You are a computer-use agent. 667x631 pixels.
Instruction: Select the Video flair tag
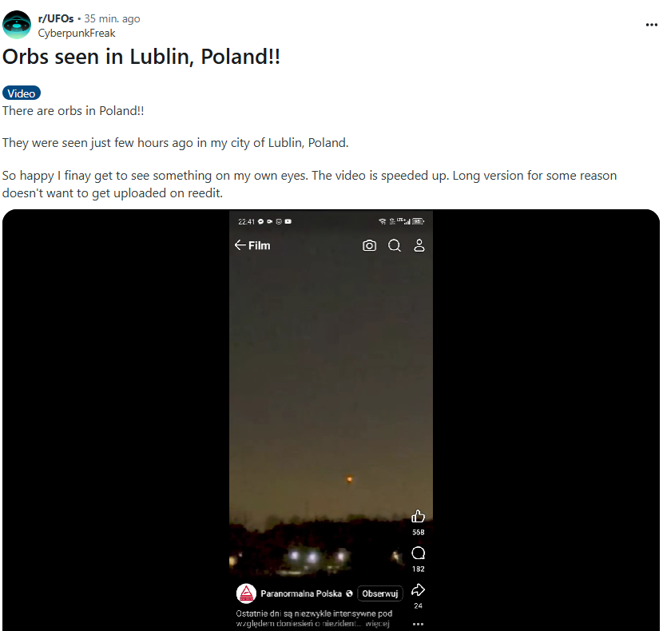22,93
